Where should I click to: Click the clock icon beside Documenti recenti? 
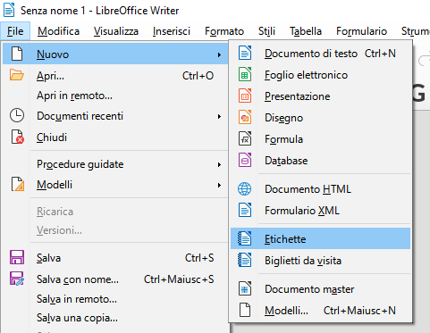(17, 115)
